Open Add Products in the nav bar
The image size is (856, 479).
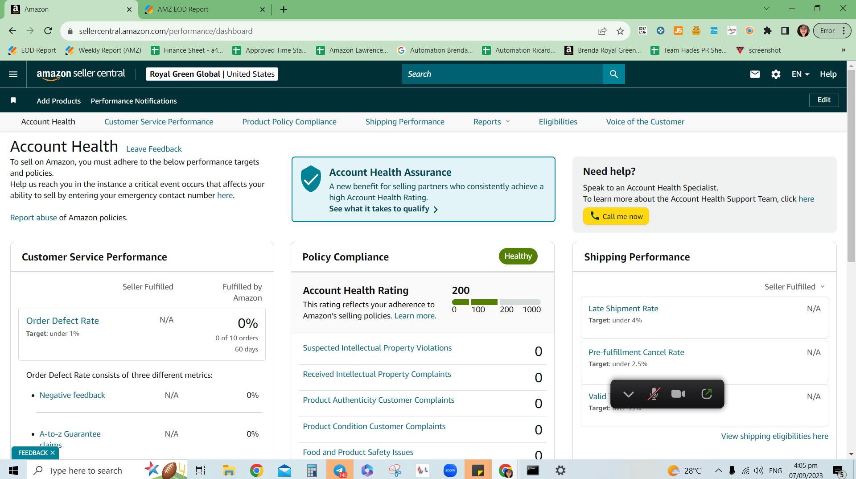coord(59,101)
